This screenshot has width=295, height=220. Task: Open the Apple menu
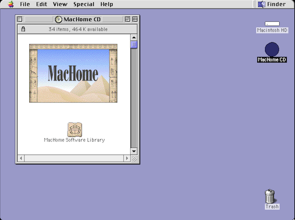(x=11, y=4)
